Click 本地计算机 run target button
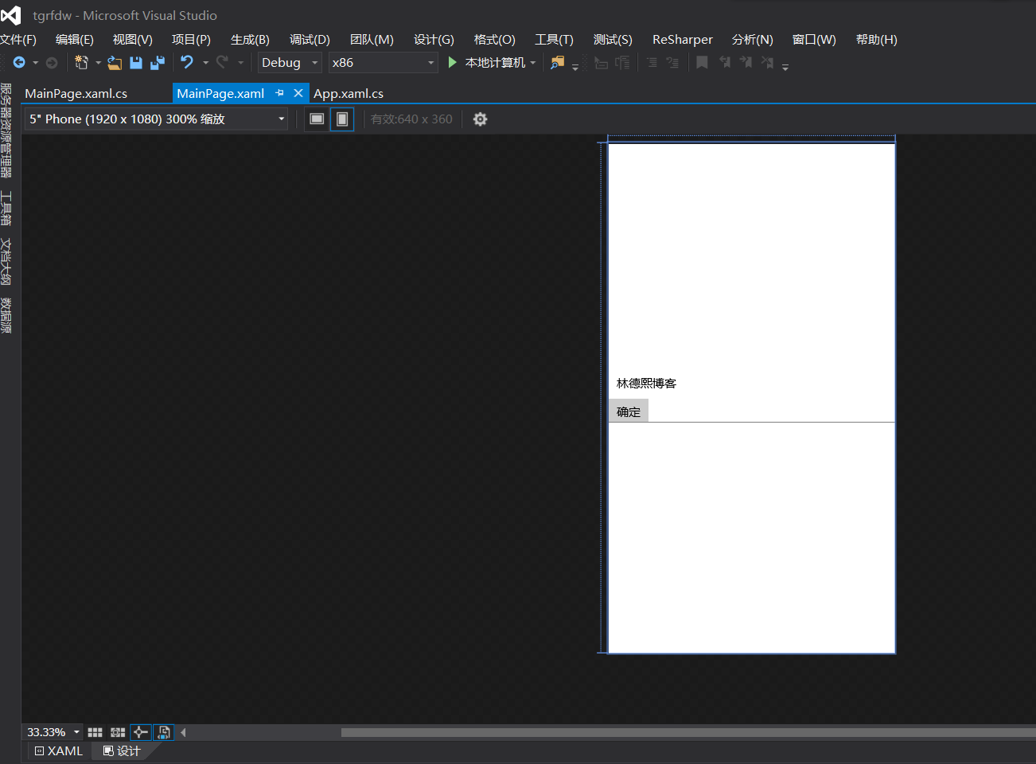This screenshot has width=1036, height=764. tap(495, 62)
